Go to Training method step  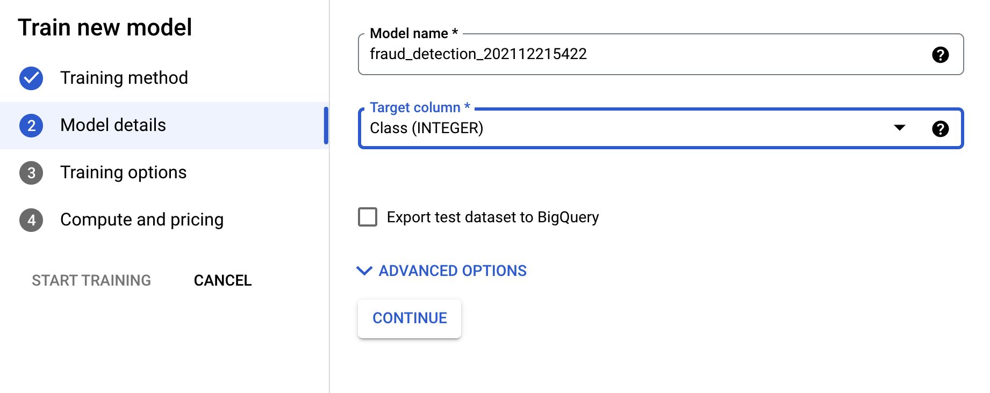[x=124, y=78]
